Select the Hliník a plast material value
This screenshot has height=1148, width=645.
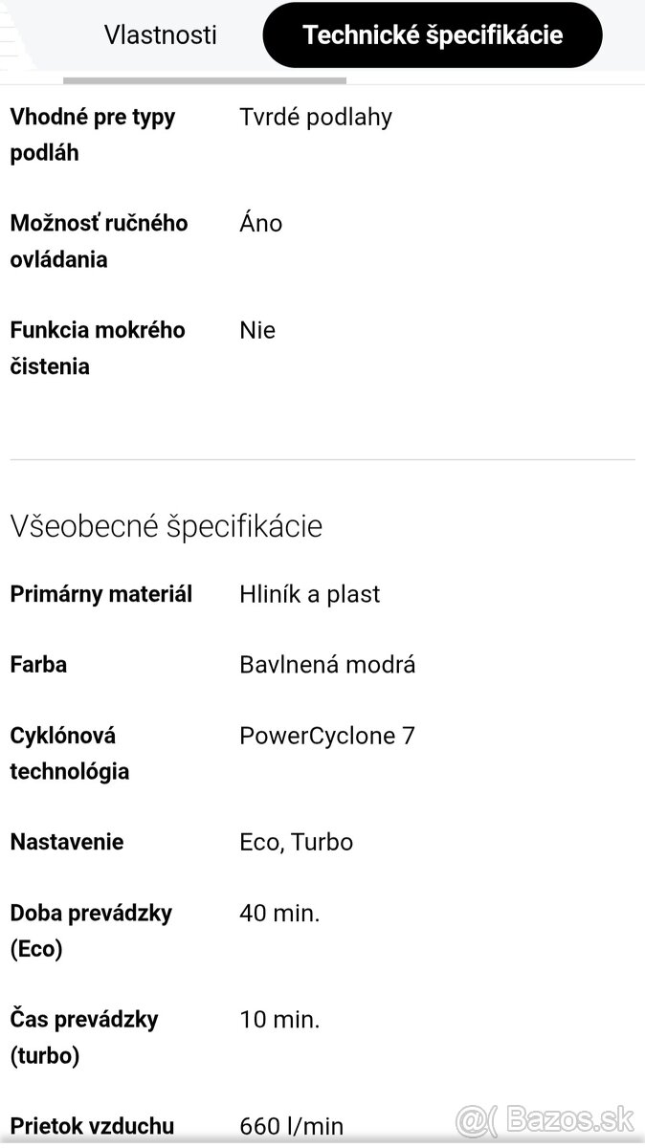click(309, 594)
